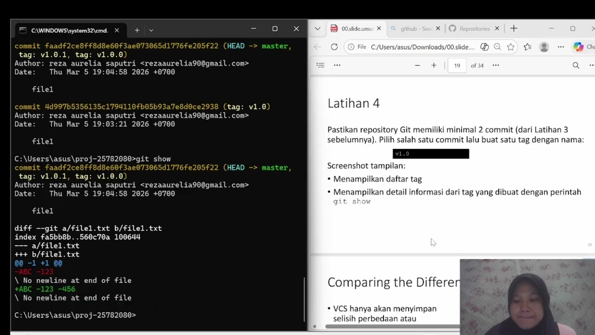
Task: Click 'index fa5bb8b..560c70a 100644' line
Action: point(77,237)
